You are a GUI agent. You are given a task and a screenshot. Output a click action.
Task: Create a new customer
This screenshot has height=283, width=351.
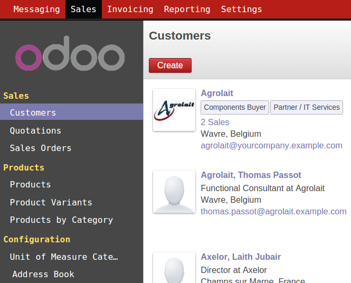170,65
